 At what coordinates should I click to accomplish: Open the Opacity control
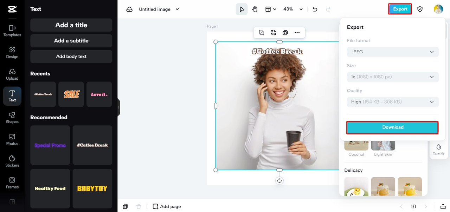point(438,149)
